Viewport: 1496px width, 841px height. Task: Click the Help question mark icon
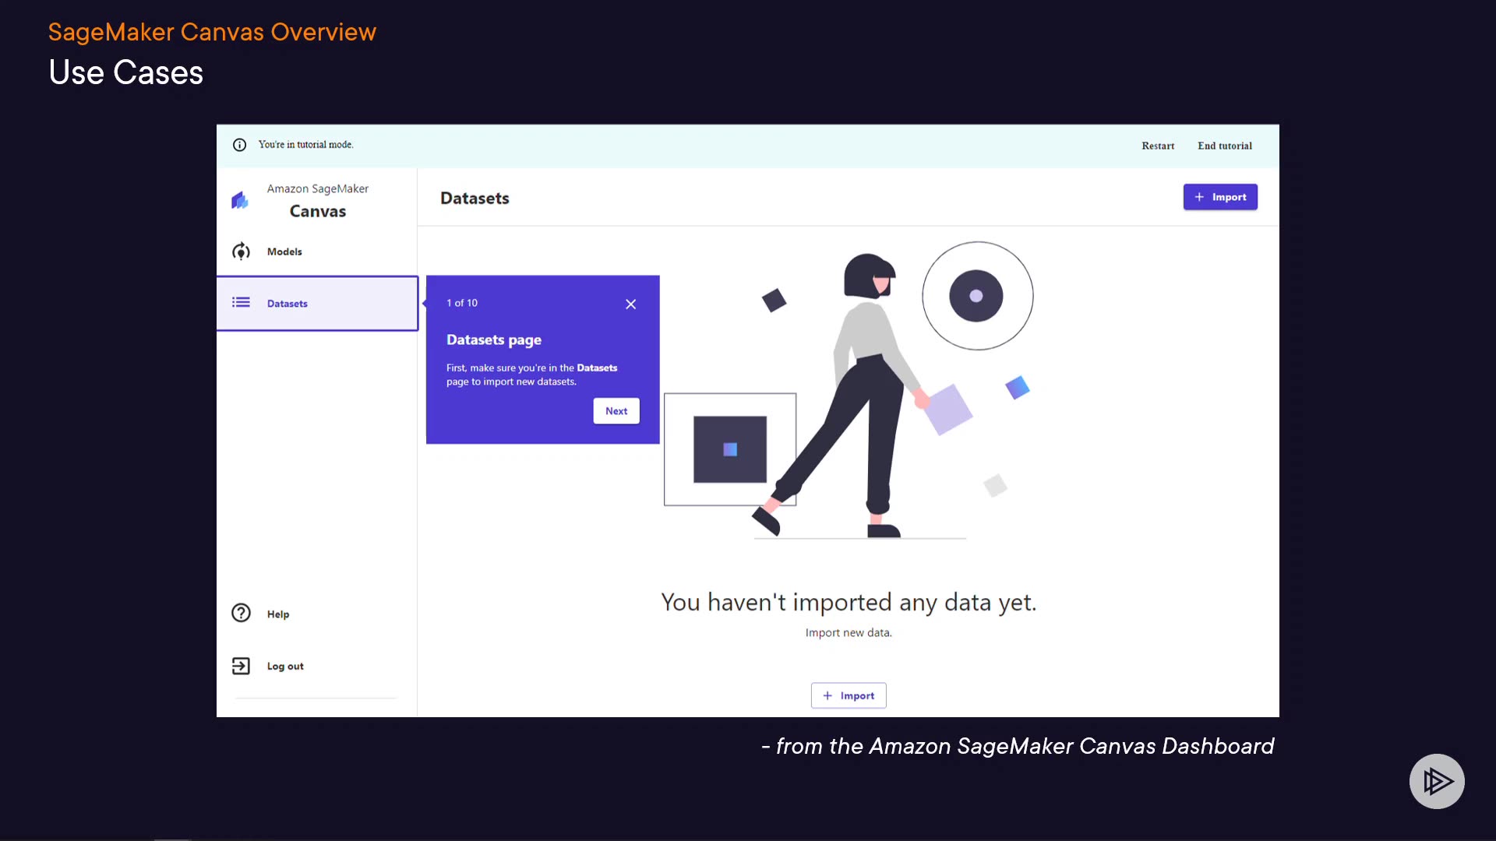point(241,613)
